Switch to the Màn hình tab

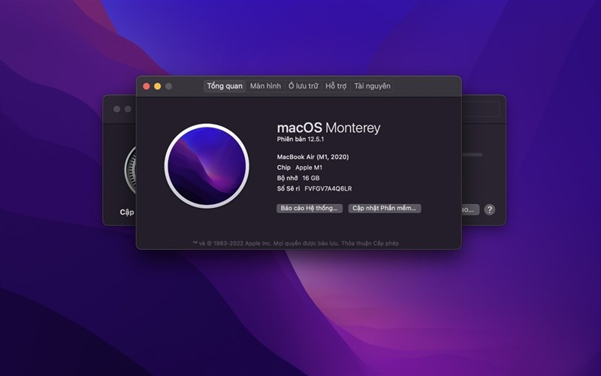(265, 86)
